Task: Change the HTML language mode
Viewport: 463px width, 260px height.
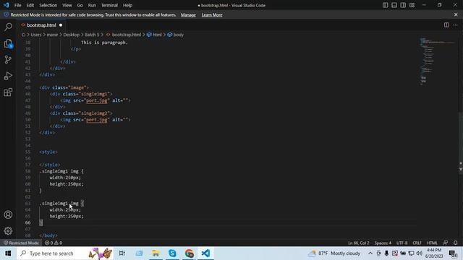Action: 432,243
